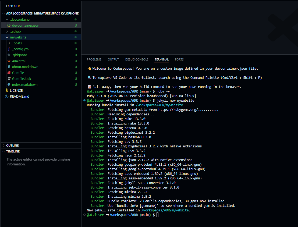The image size is (298, 227).
Task: Open the _config.yml file
Action: point(21,49)
